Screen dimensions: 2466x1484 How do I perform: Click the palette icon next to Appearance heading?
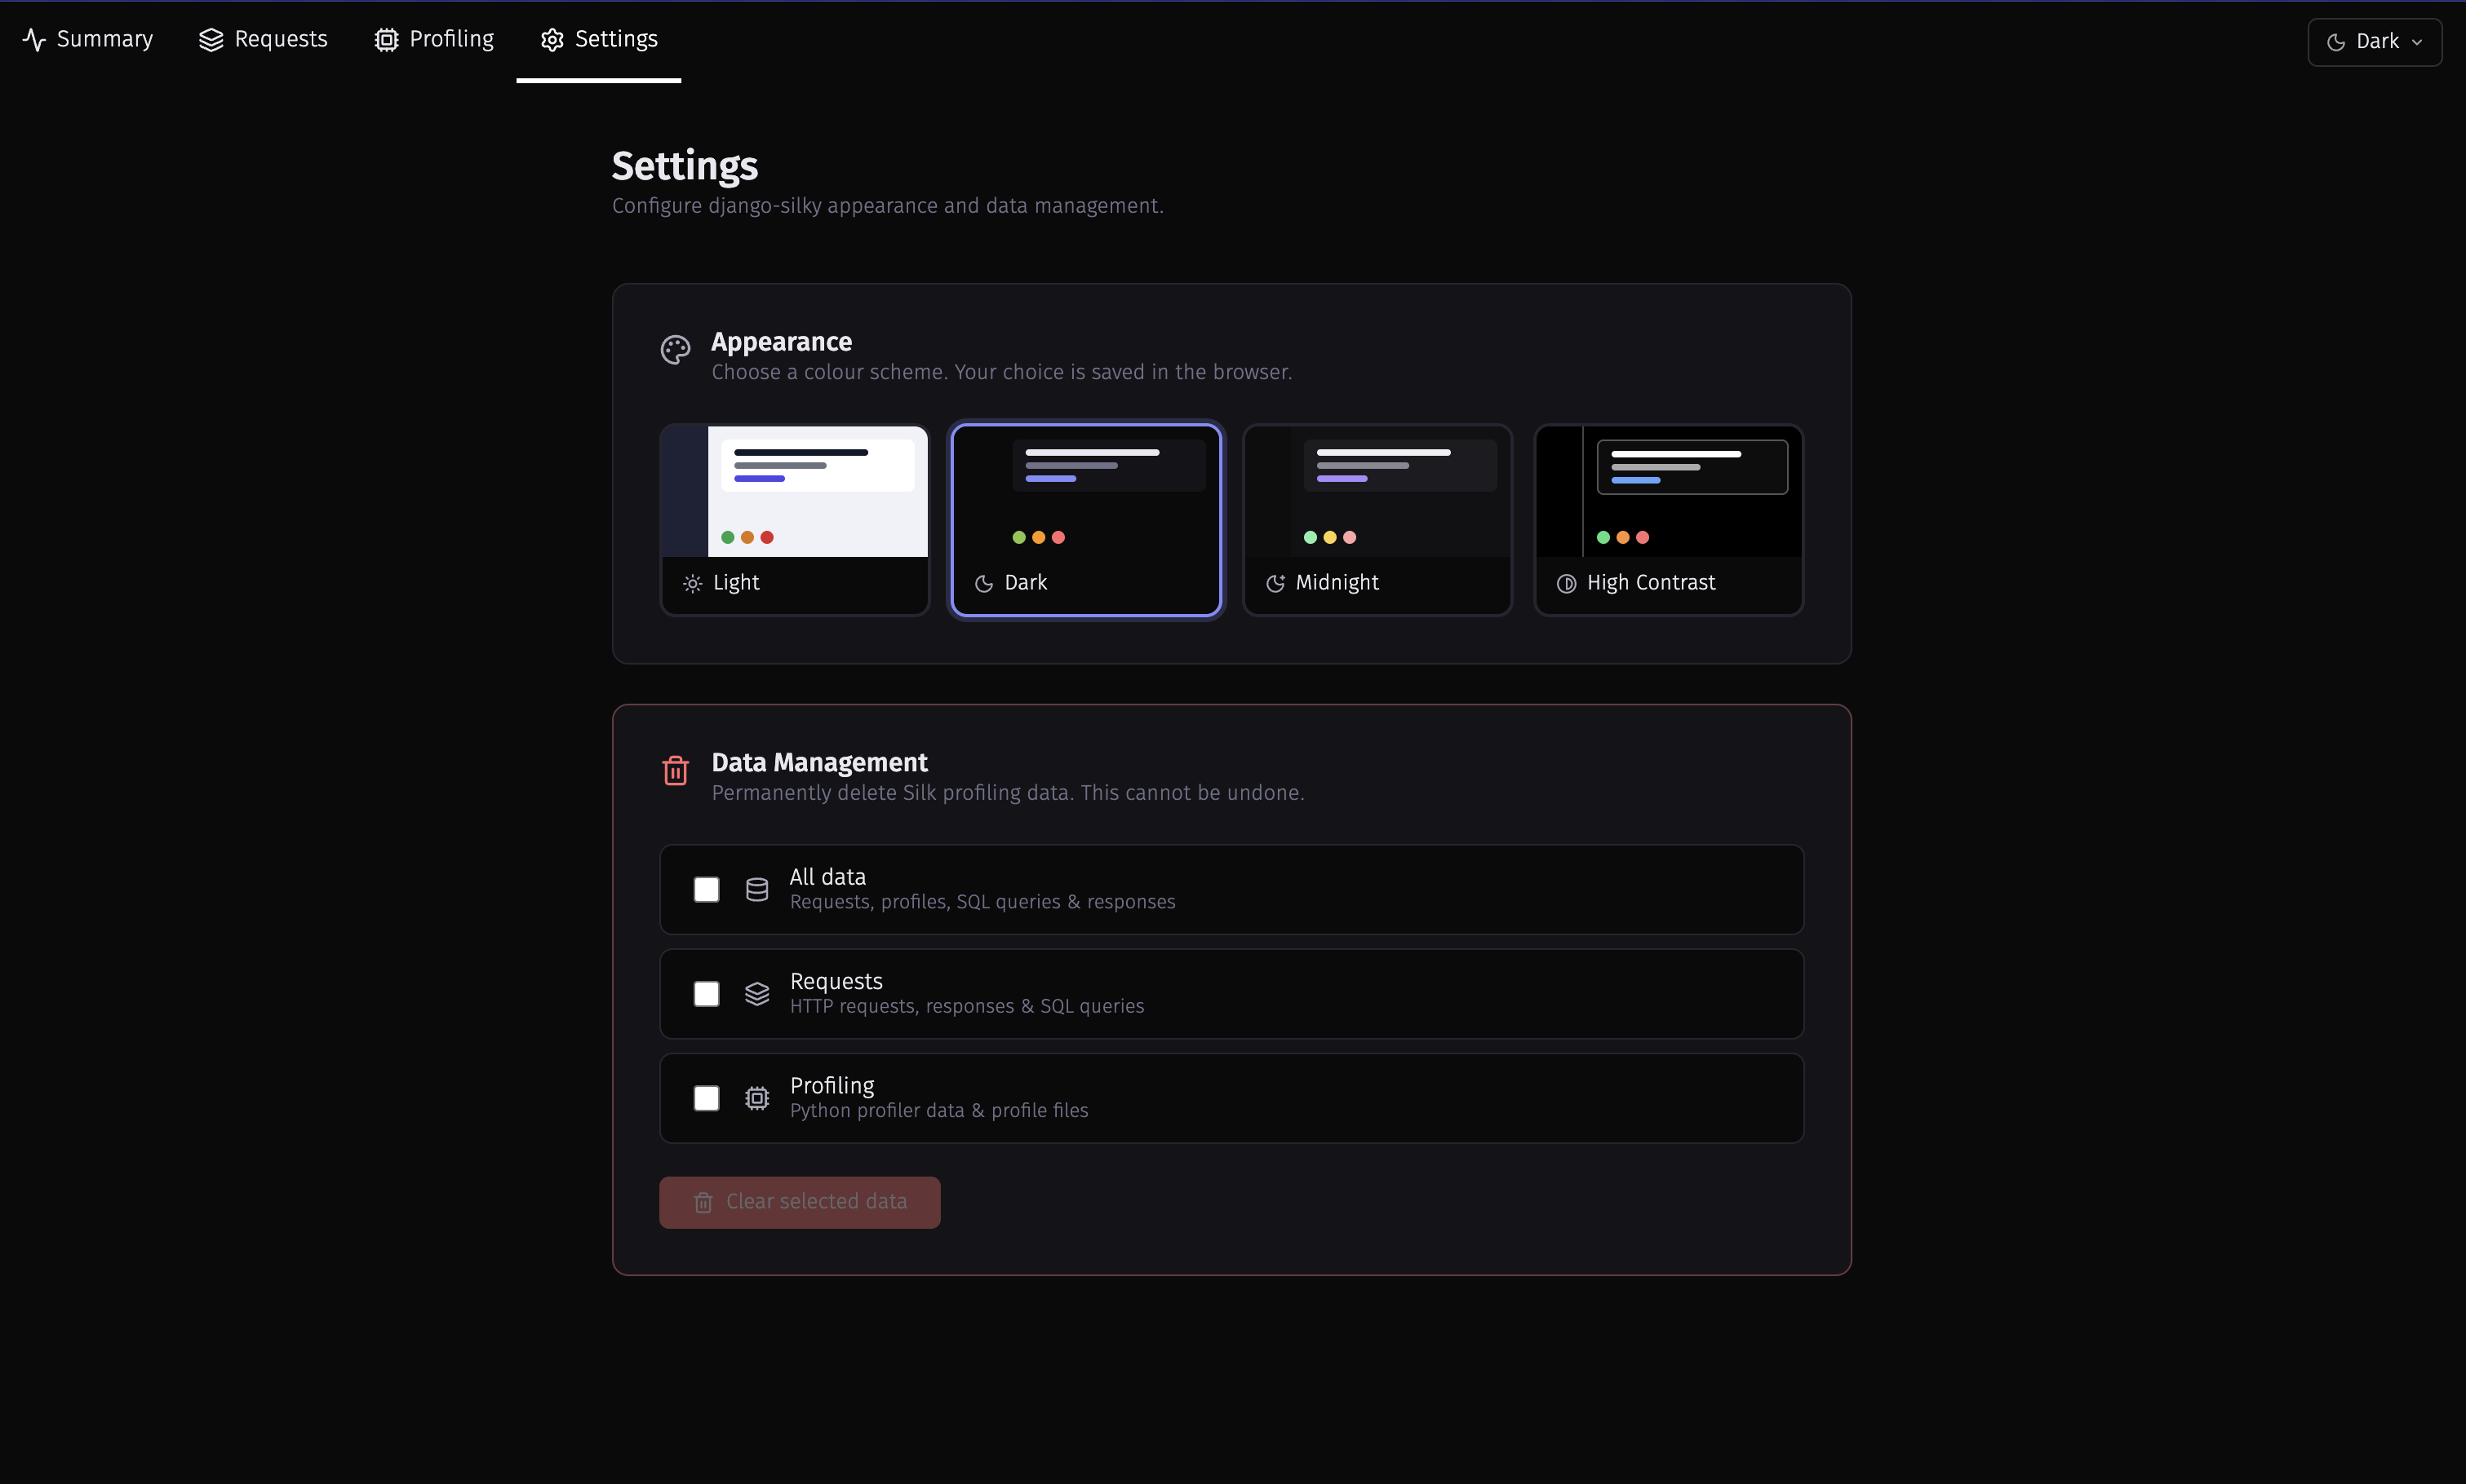[676, 351]
